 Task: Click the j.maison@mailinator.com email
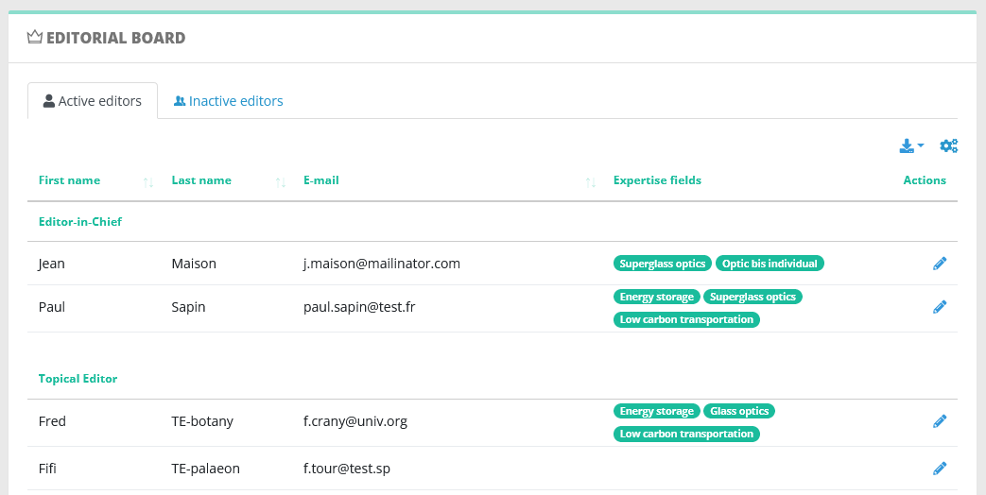382,264
